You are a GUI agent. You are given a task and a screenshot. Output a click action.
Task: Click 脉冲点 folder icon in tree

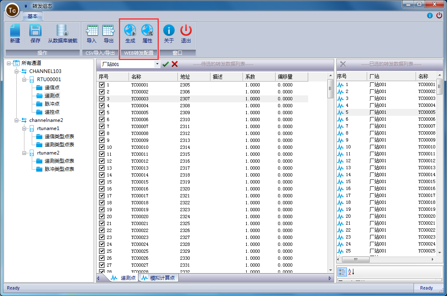(39, 104)
